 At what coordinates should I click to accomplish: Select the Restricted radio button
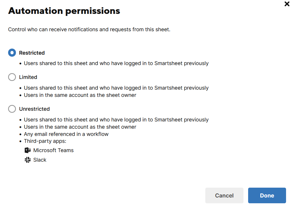(x=12, y=53)
